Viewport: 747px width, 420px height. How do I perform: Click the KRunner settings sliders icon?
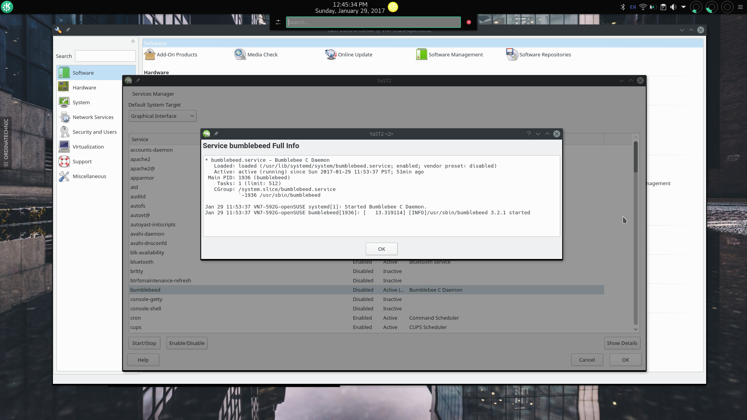tap(278, 23)
